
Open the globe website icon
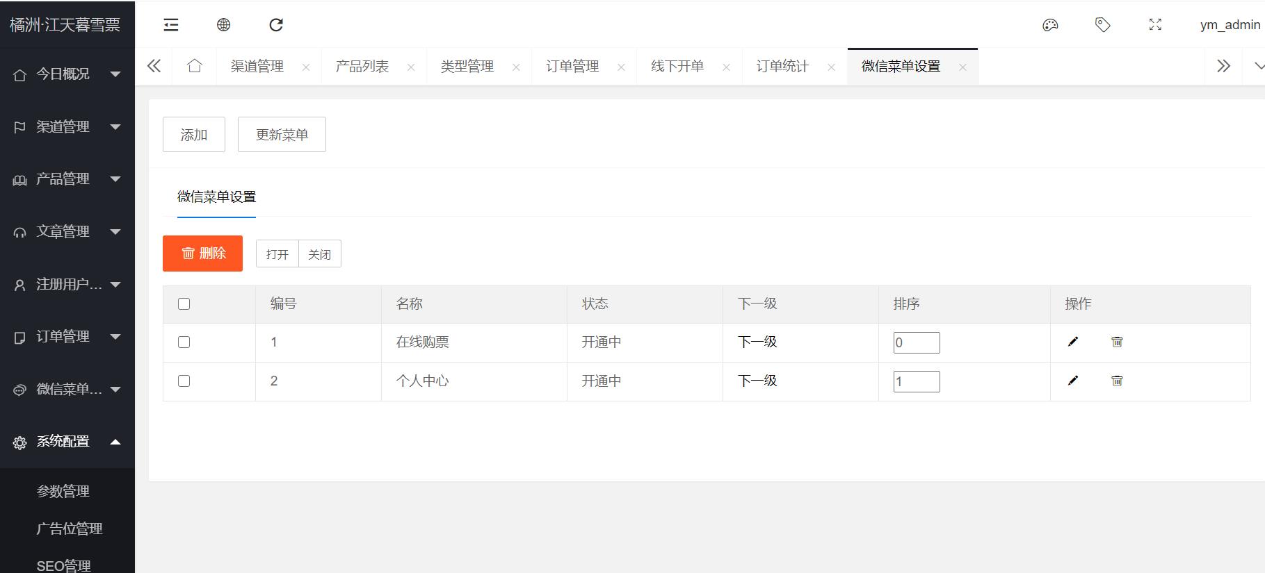click(x=223, y=25)
